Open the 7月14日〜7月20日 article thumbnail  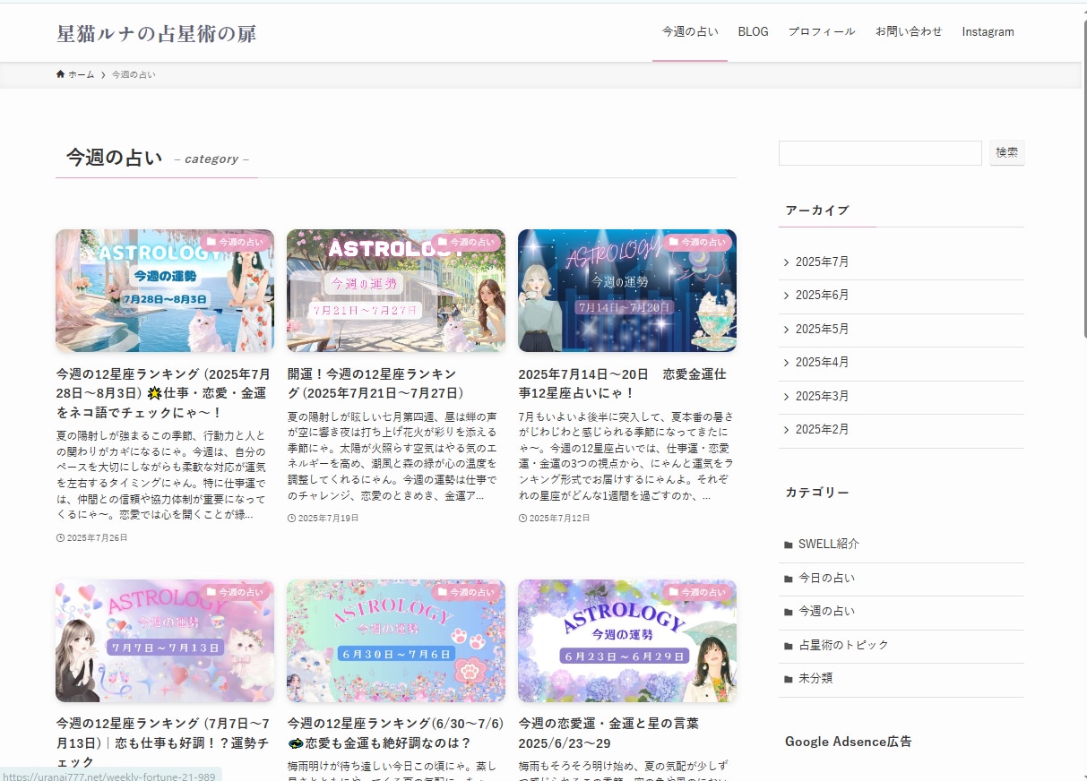(627, 291)
